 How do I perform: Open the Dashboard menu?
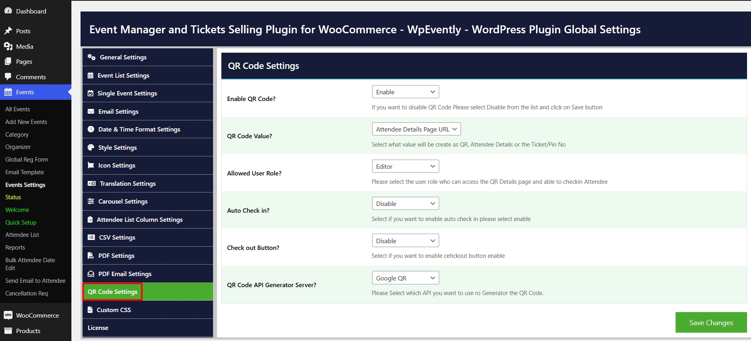36,11
